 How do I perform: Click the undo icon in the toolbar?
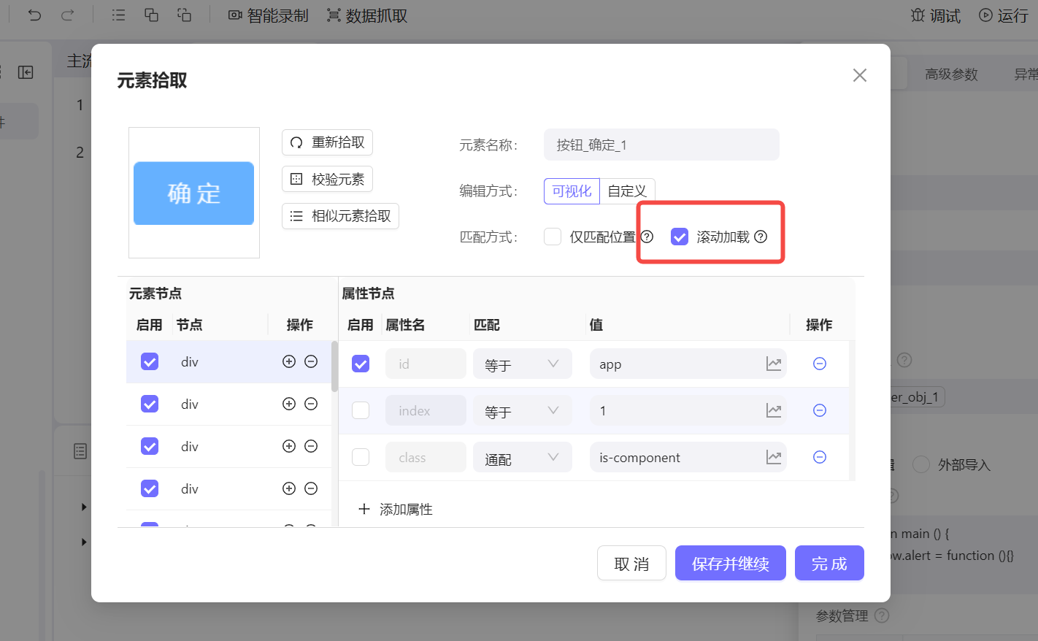pyautogui.click(x=35, y=15)
